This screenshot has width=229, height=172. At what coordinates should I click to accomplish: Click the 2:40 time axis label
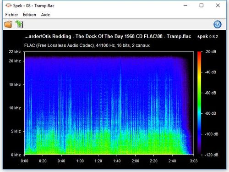(x=172, y=161)
